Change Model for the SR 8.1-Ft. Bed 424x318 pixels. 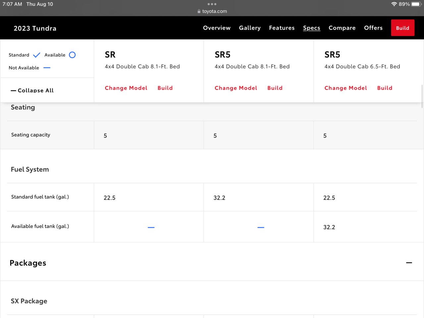pos(126,88)
